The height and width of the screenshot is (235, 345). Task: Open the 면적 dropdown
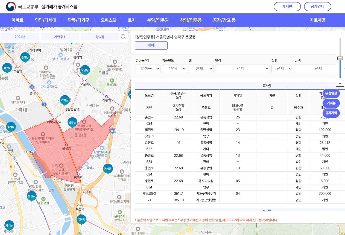click(x=242, y=69)
